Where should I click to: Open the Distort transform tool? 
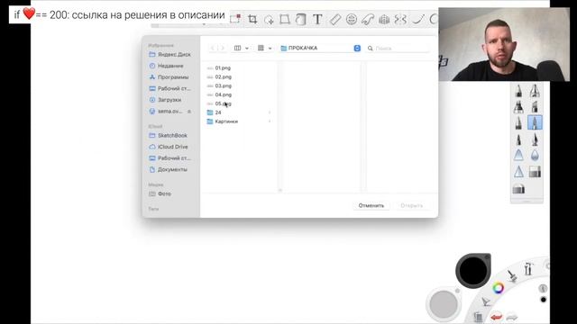point(285,19)
